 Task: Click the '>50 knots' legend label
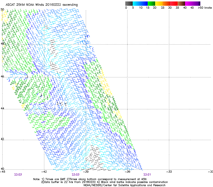coord(205,8)
